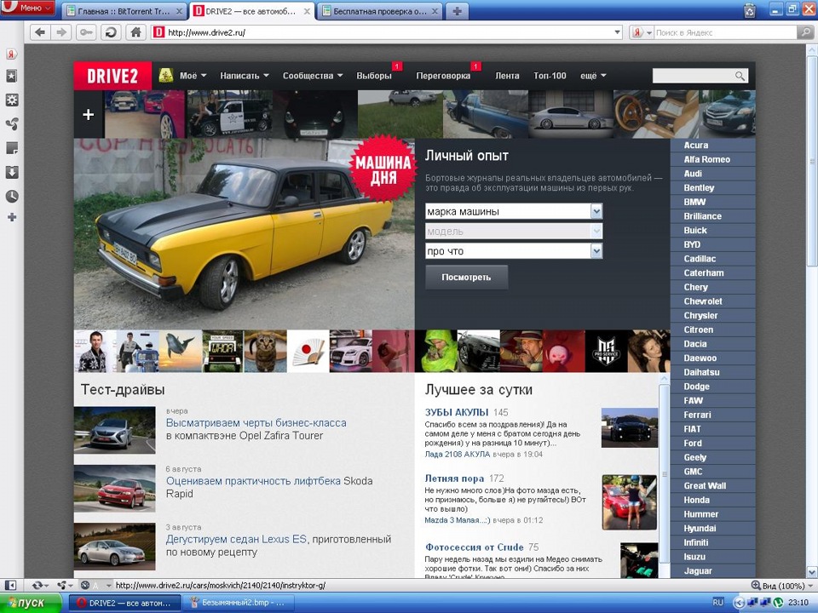Open the марка машины combo box
Image resolution: width=818 pixels, height=613 pixels.
(x=514, y=211)
